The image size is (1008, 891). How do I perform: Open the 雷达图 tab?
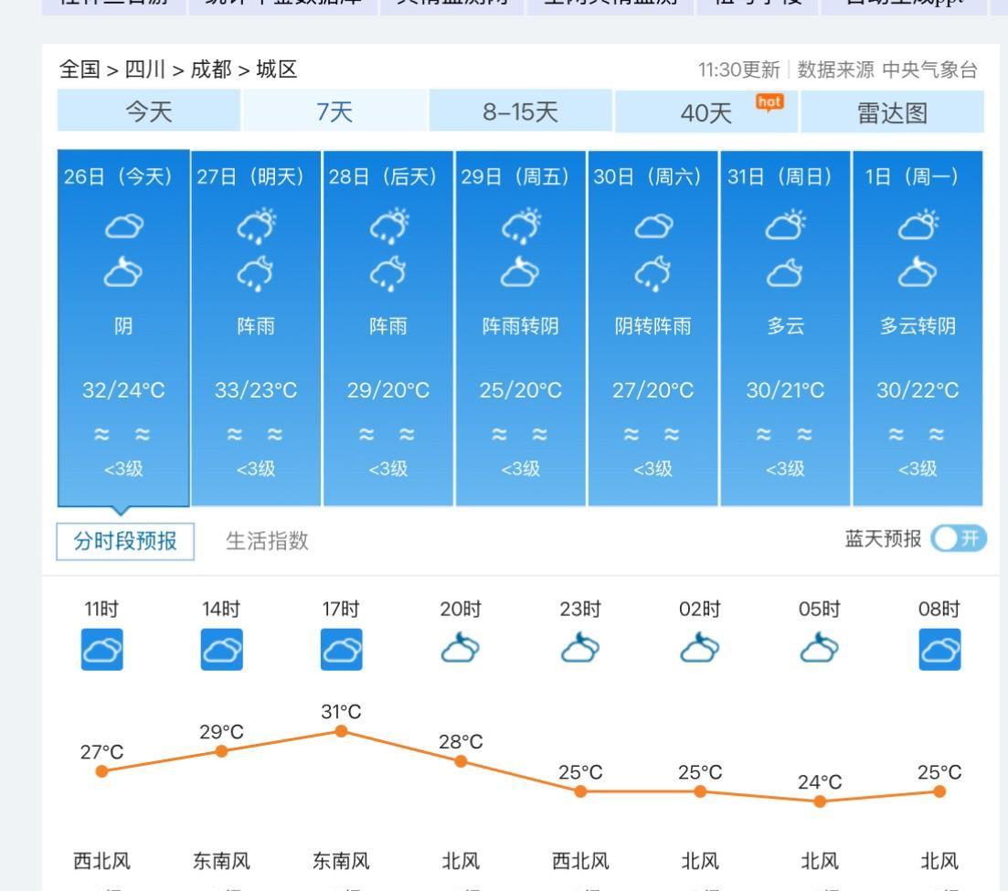pyautogui.click(x=892, y=112)
